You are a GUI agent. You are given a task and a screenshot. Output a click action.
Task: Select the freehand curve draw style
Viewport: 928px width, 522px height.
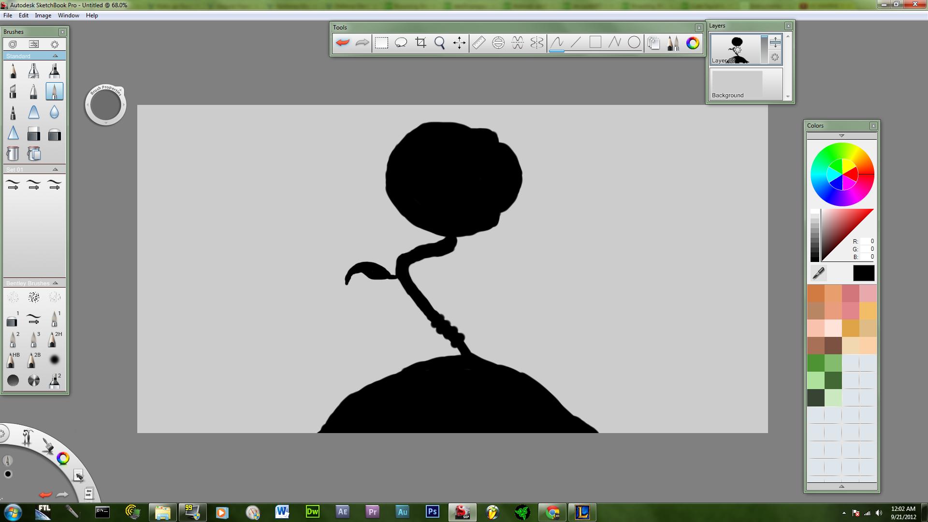point(557,43)
